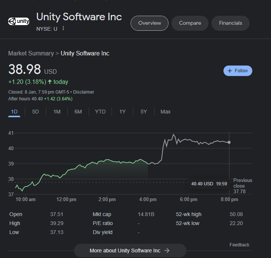Viewport: 271px width, 258px height.
Task: Click the Open value 37.51
Action: click(x=57, y=214)
